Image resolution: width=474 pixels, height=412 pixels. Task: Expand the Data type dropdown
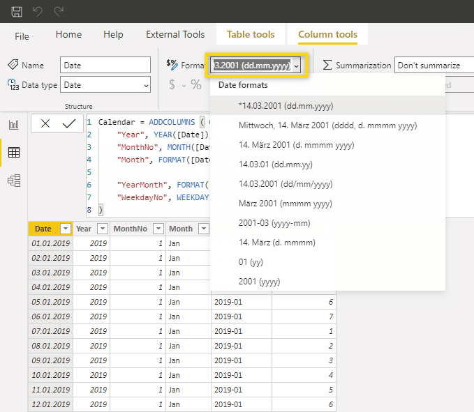pyautogui.click(x=105, y=85)
